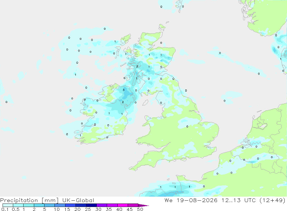
Task: Click the "25" legend scale value
Action: 88,209
